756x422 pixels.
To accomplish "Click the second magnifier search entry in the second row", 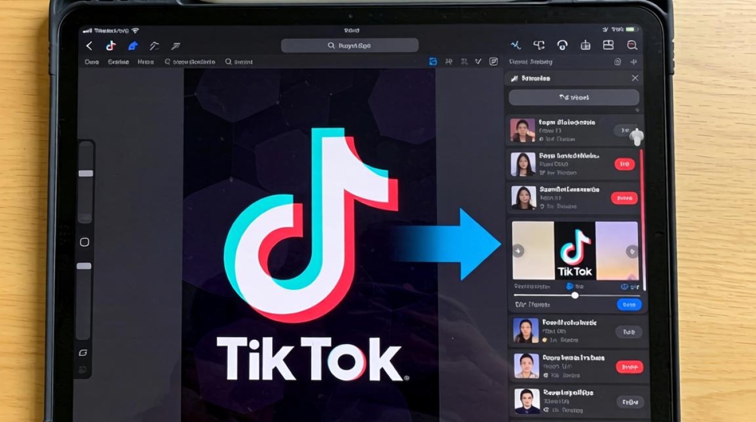I will click(239, 62).
